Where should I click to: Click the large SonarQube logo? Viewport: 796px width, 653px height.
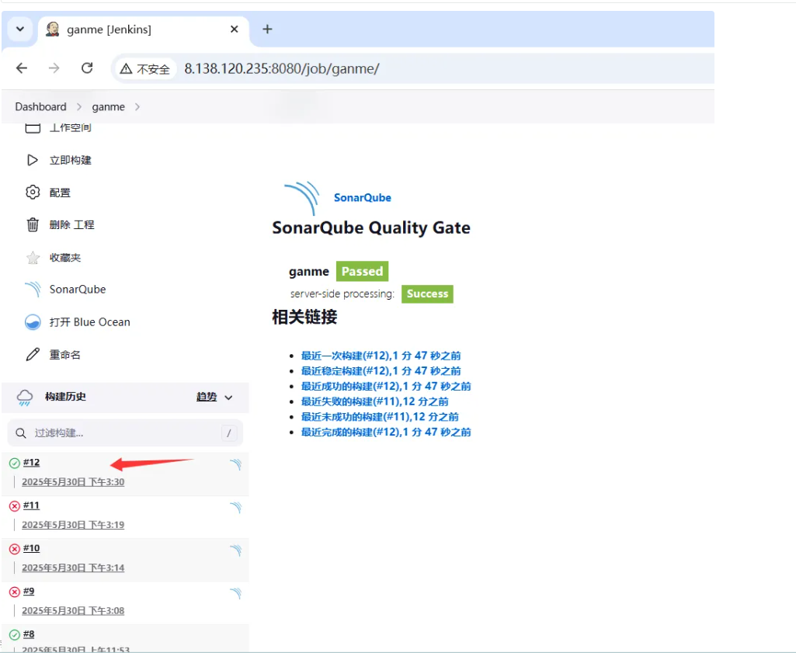coord(303,198)
